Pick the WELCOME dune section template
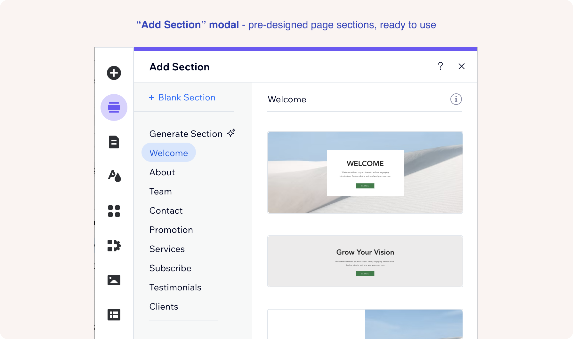The width and height of the screenshot is (573, 339). 365,172
